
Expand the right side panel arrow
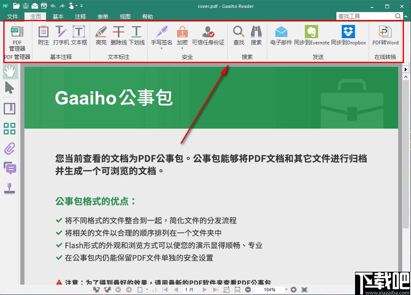[406, 69]
